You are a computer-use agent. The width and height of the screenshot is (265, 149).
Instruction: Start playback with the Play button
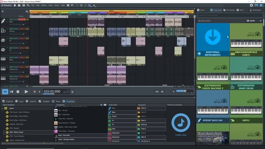[x=26, y=91]
